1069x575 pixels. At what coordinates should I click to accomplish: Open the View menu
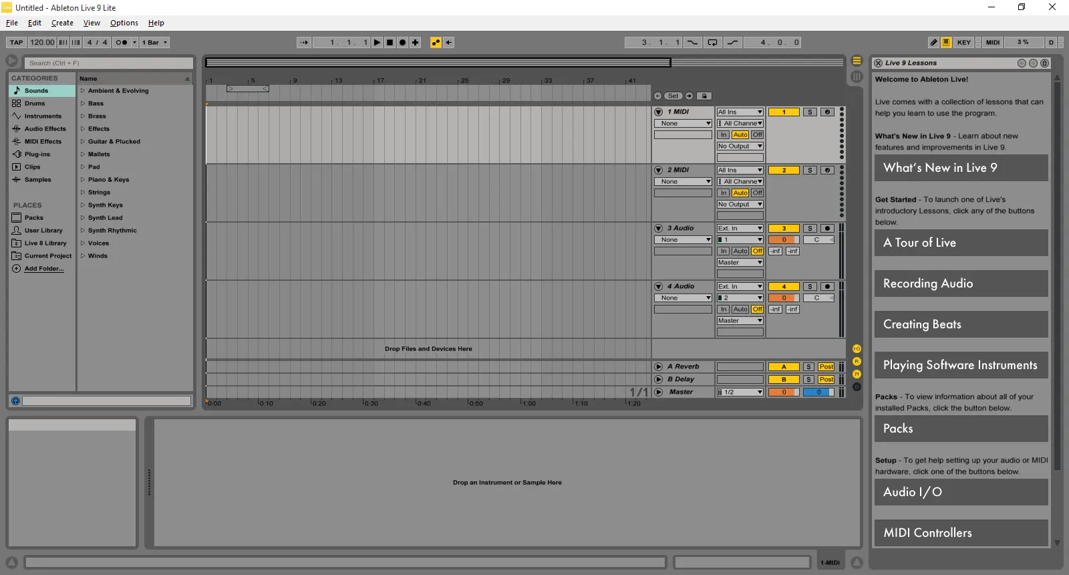pyautogui.click(x=92, y=23)
